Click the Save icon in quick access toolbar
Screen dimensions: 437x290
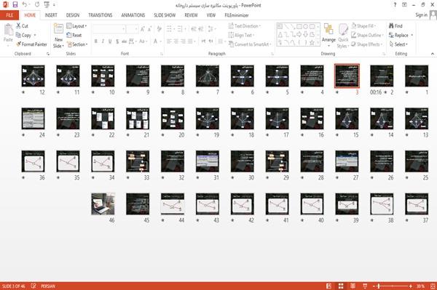pyautogui.click(x=15, y=4)
